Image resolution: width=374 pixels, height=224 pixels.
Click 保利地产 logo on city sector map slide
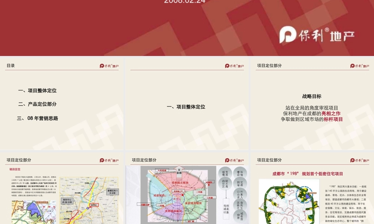pyautogui.click(x=234, y=161)
